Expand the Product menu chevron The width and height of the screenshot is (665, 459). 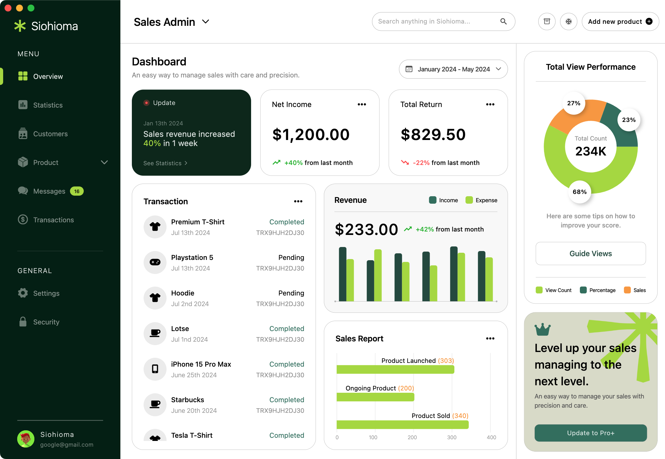(104, 162)
